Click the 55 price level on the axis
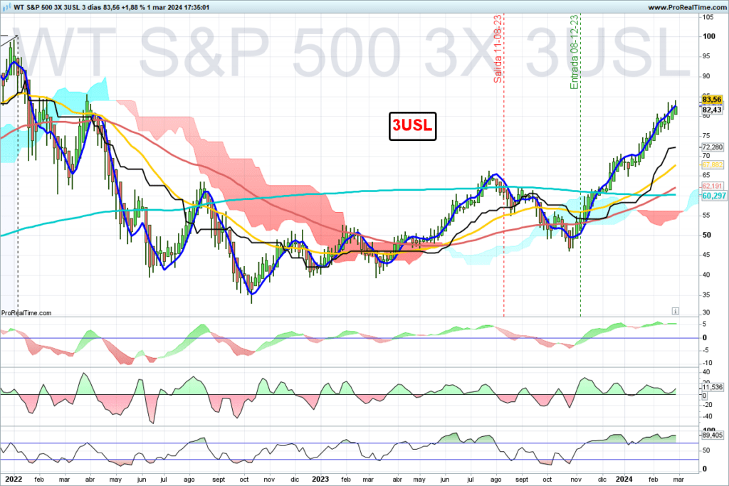Image resolution: width=729 pixels, height=486 pixels. click(x=706, y=215)
